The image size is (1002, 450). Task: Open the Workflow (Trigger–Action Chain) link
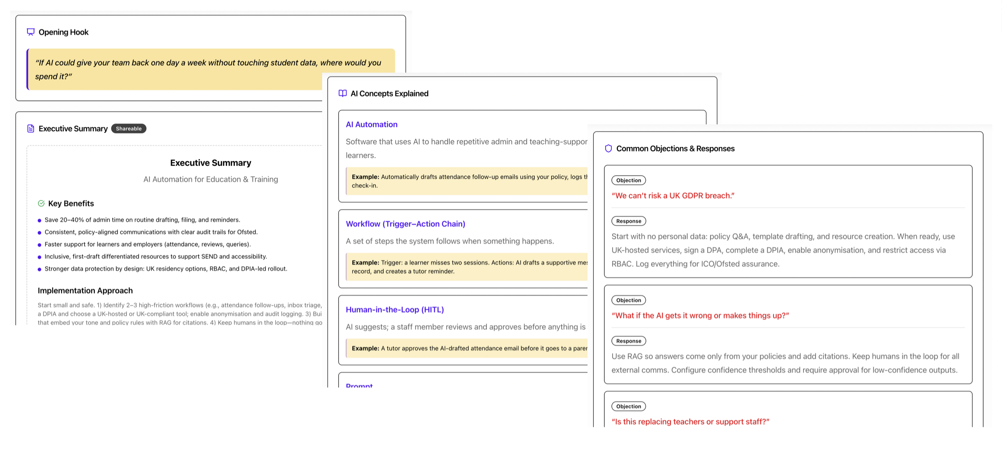(x=405, y=223)
